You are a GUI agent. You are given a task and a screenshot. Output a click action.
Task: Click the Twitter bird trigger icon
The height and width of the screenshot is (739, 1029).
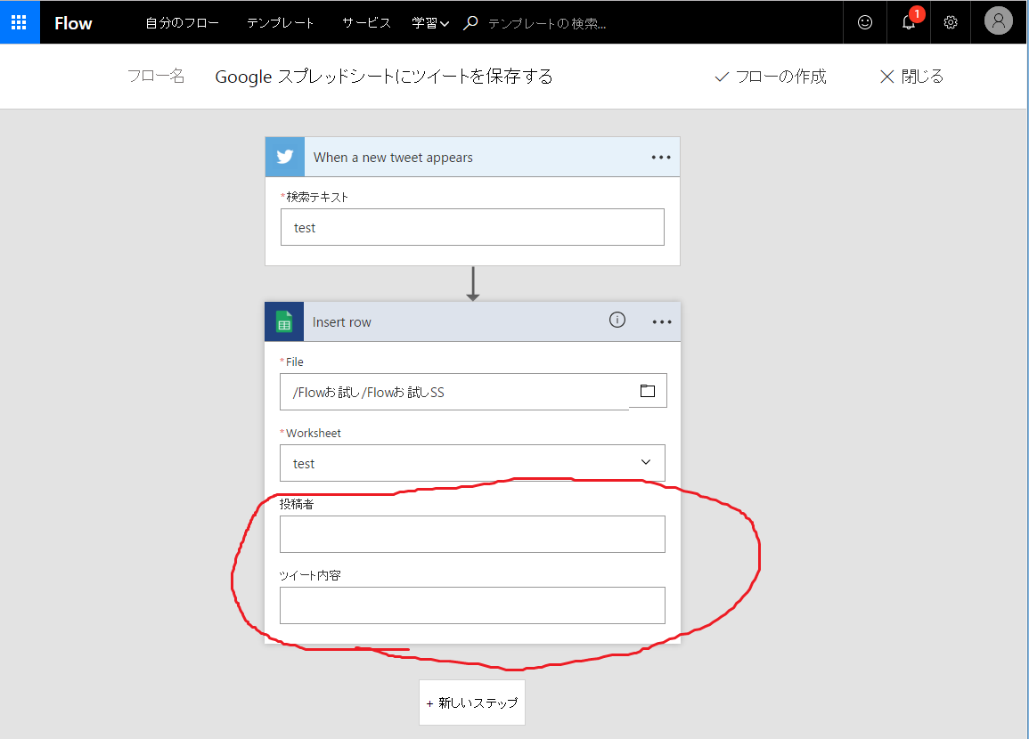coord(285,158)
